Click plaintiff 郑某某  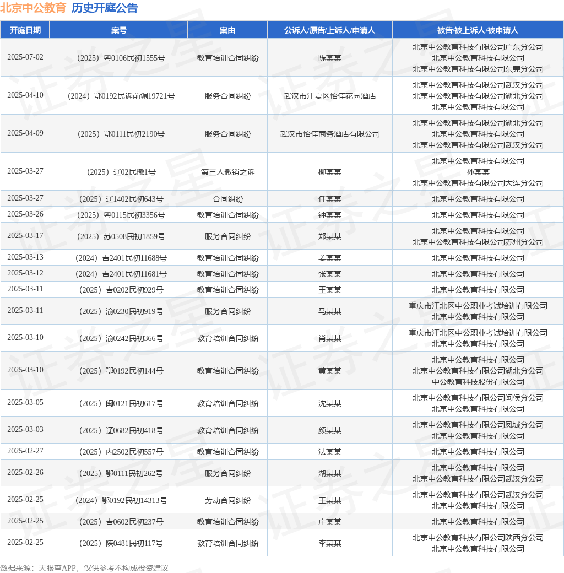point(329,236)
